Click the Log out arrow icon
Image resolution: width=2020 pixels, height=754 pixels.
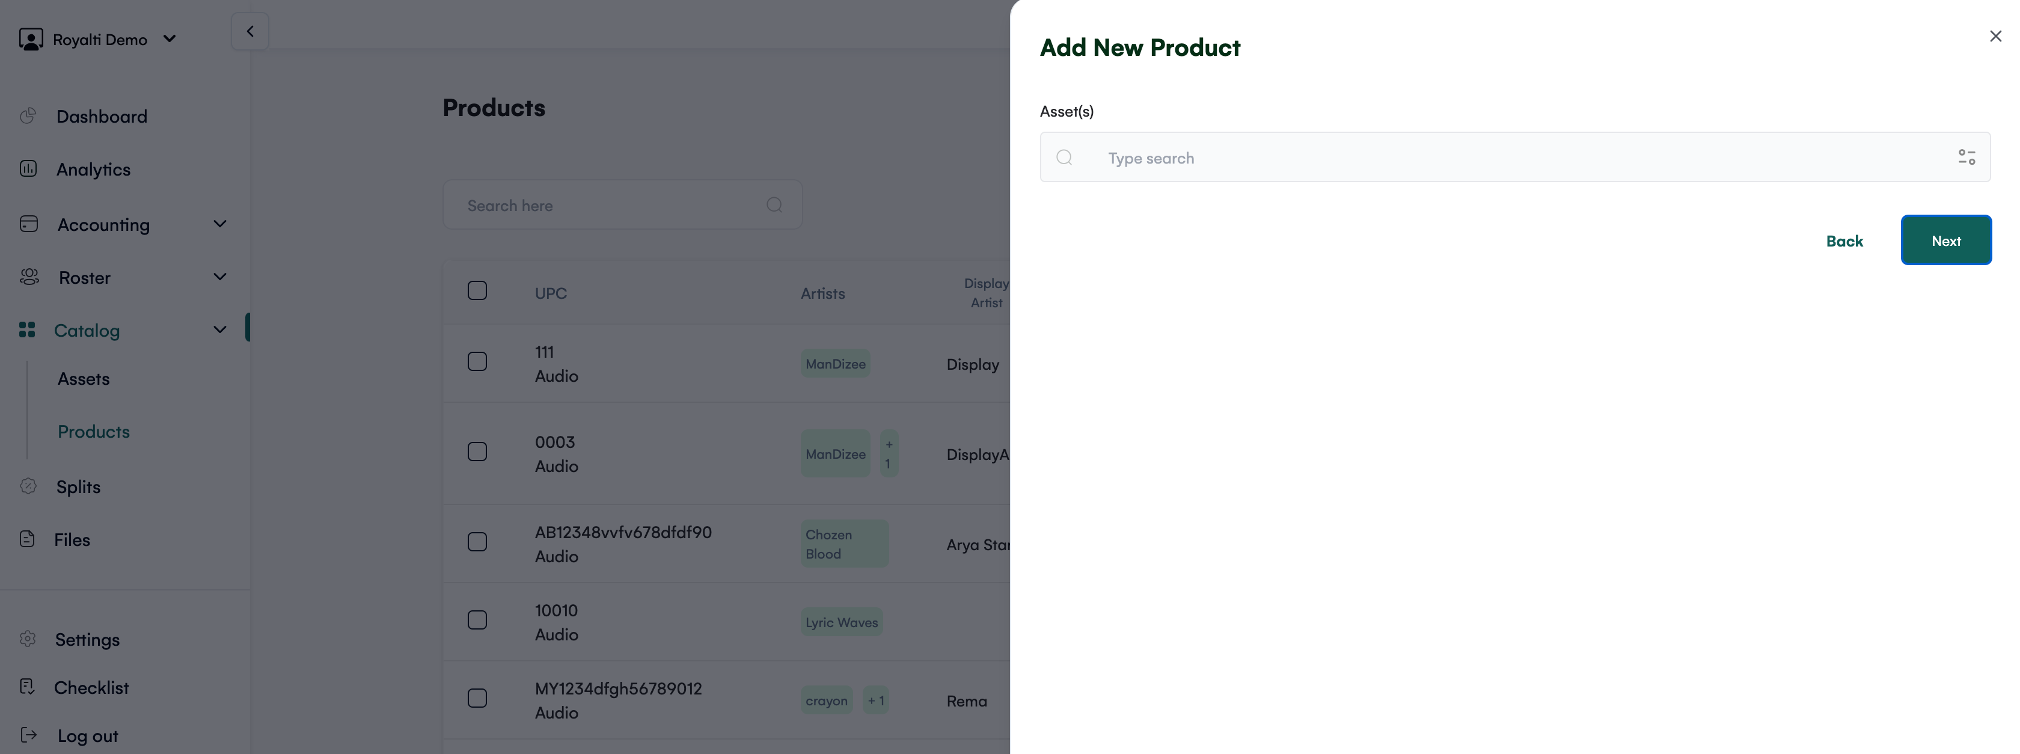pyautogui.click(x=28, y=735)
